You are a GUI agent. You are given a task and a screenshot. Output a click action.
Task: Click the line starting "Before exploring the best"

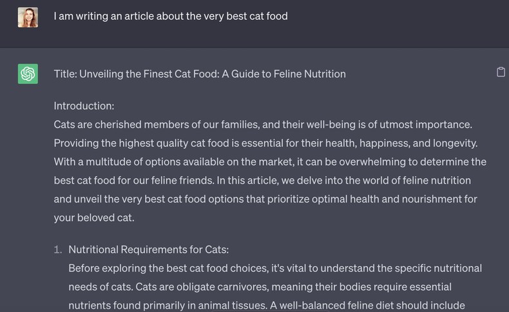tap(275, 268)
